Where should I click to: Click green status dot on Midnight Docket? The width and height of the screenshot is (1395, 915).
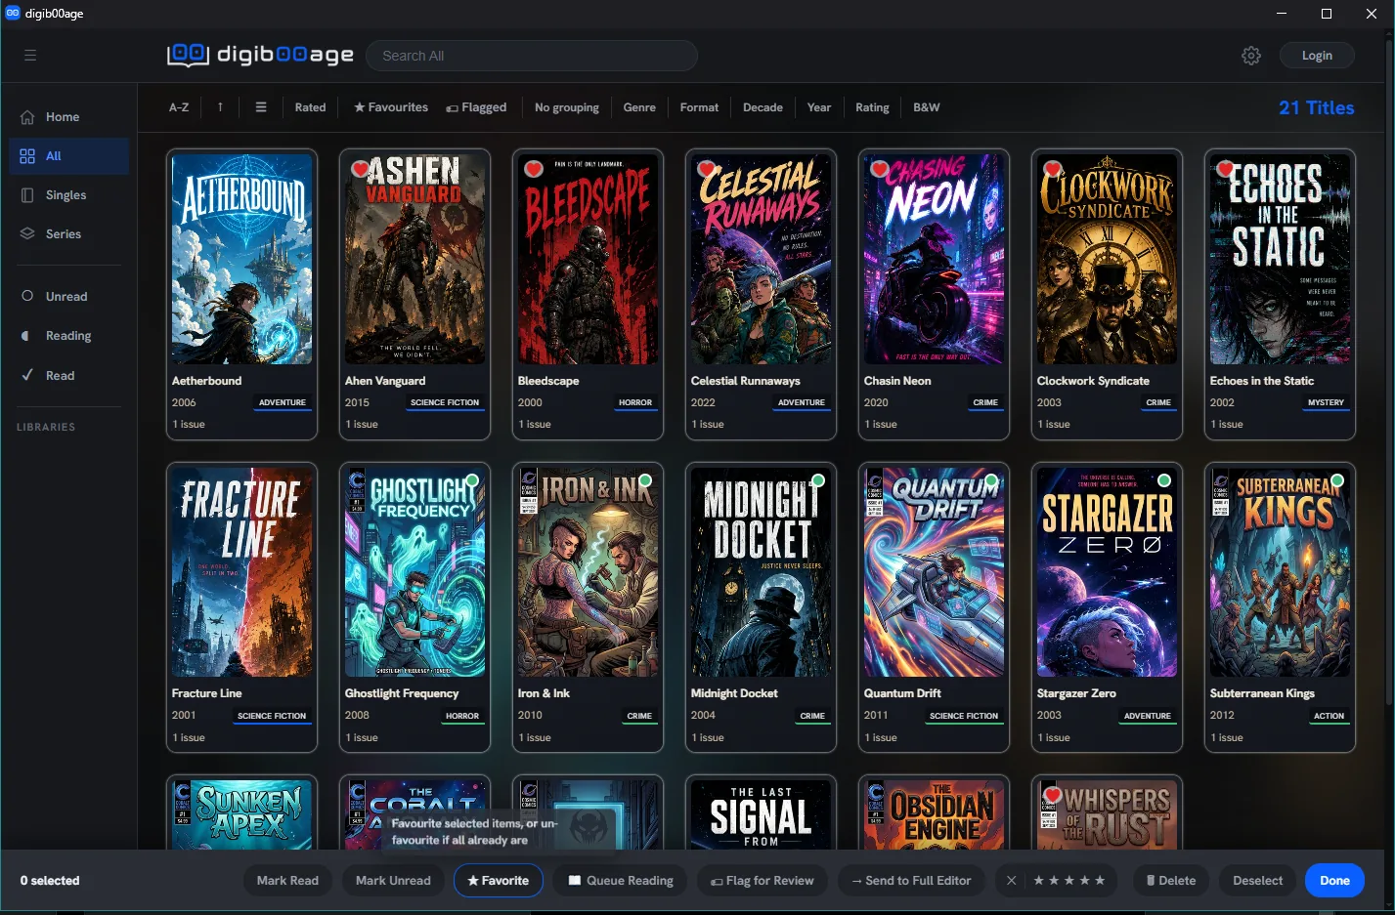click(818, 480)
